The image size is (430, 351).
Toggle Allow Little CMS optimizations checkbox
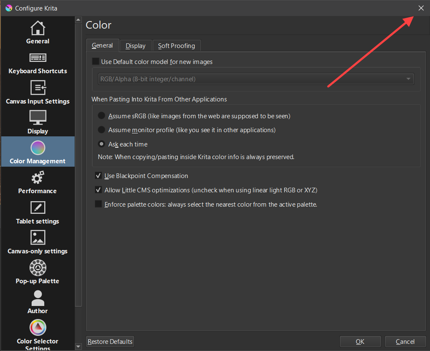point(98,190)
